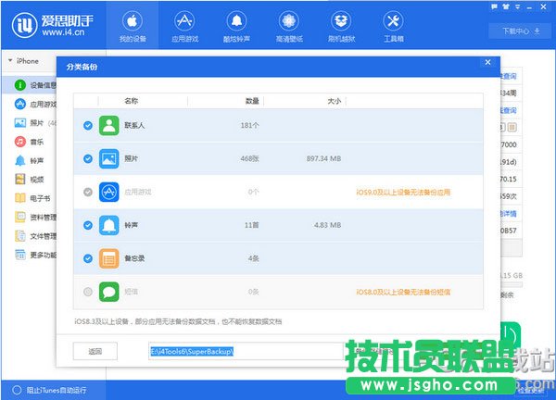Click the feedback icon in title bar
The image size is (556, 400).
tap(494, 6)
